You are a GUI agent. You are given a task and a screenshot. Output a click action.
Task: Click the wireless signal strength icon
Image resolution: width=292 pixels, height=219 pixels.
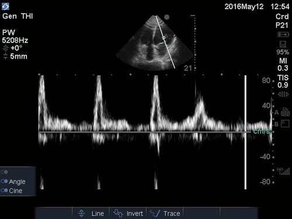[x=283, y=171]
